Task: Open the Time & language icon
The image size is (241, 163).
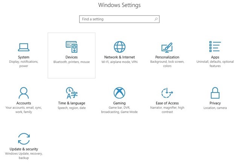Action: coord(72,93)
